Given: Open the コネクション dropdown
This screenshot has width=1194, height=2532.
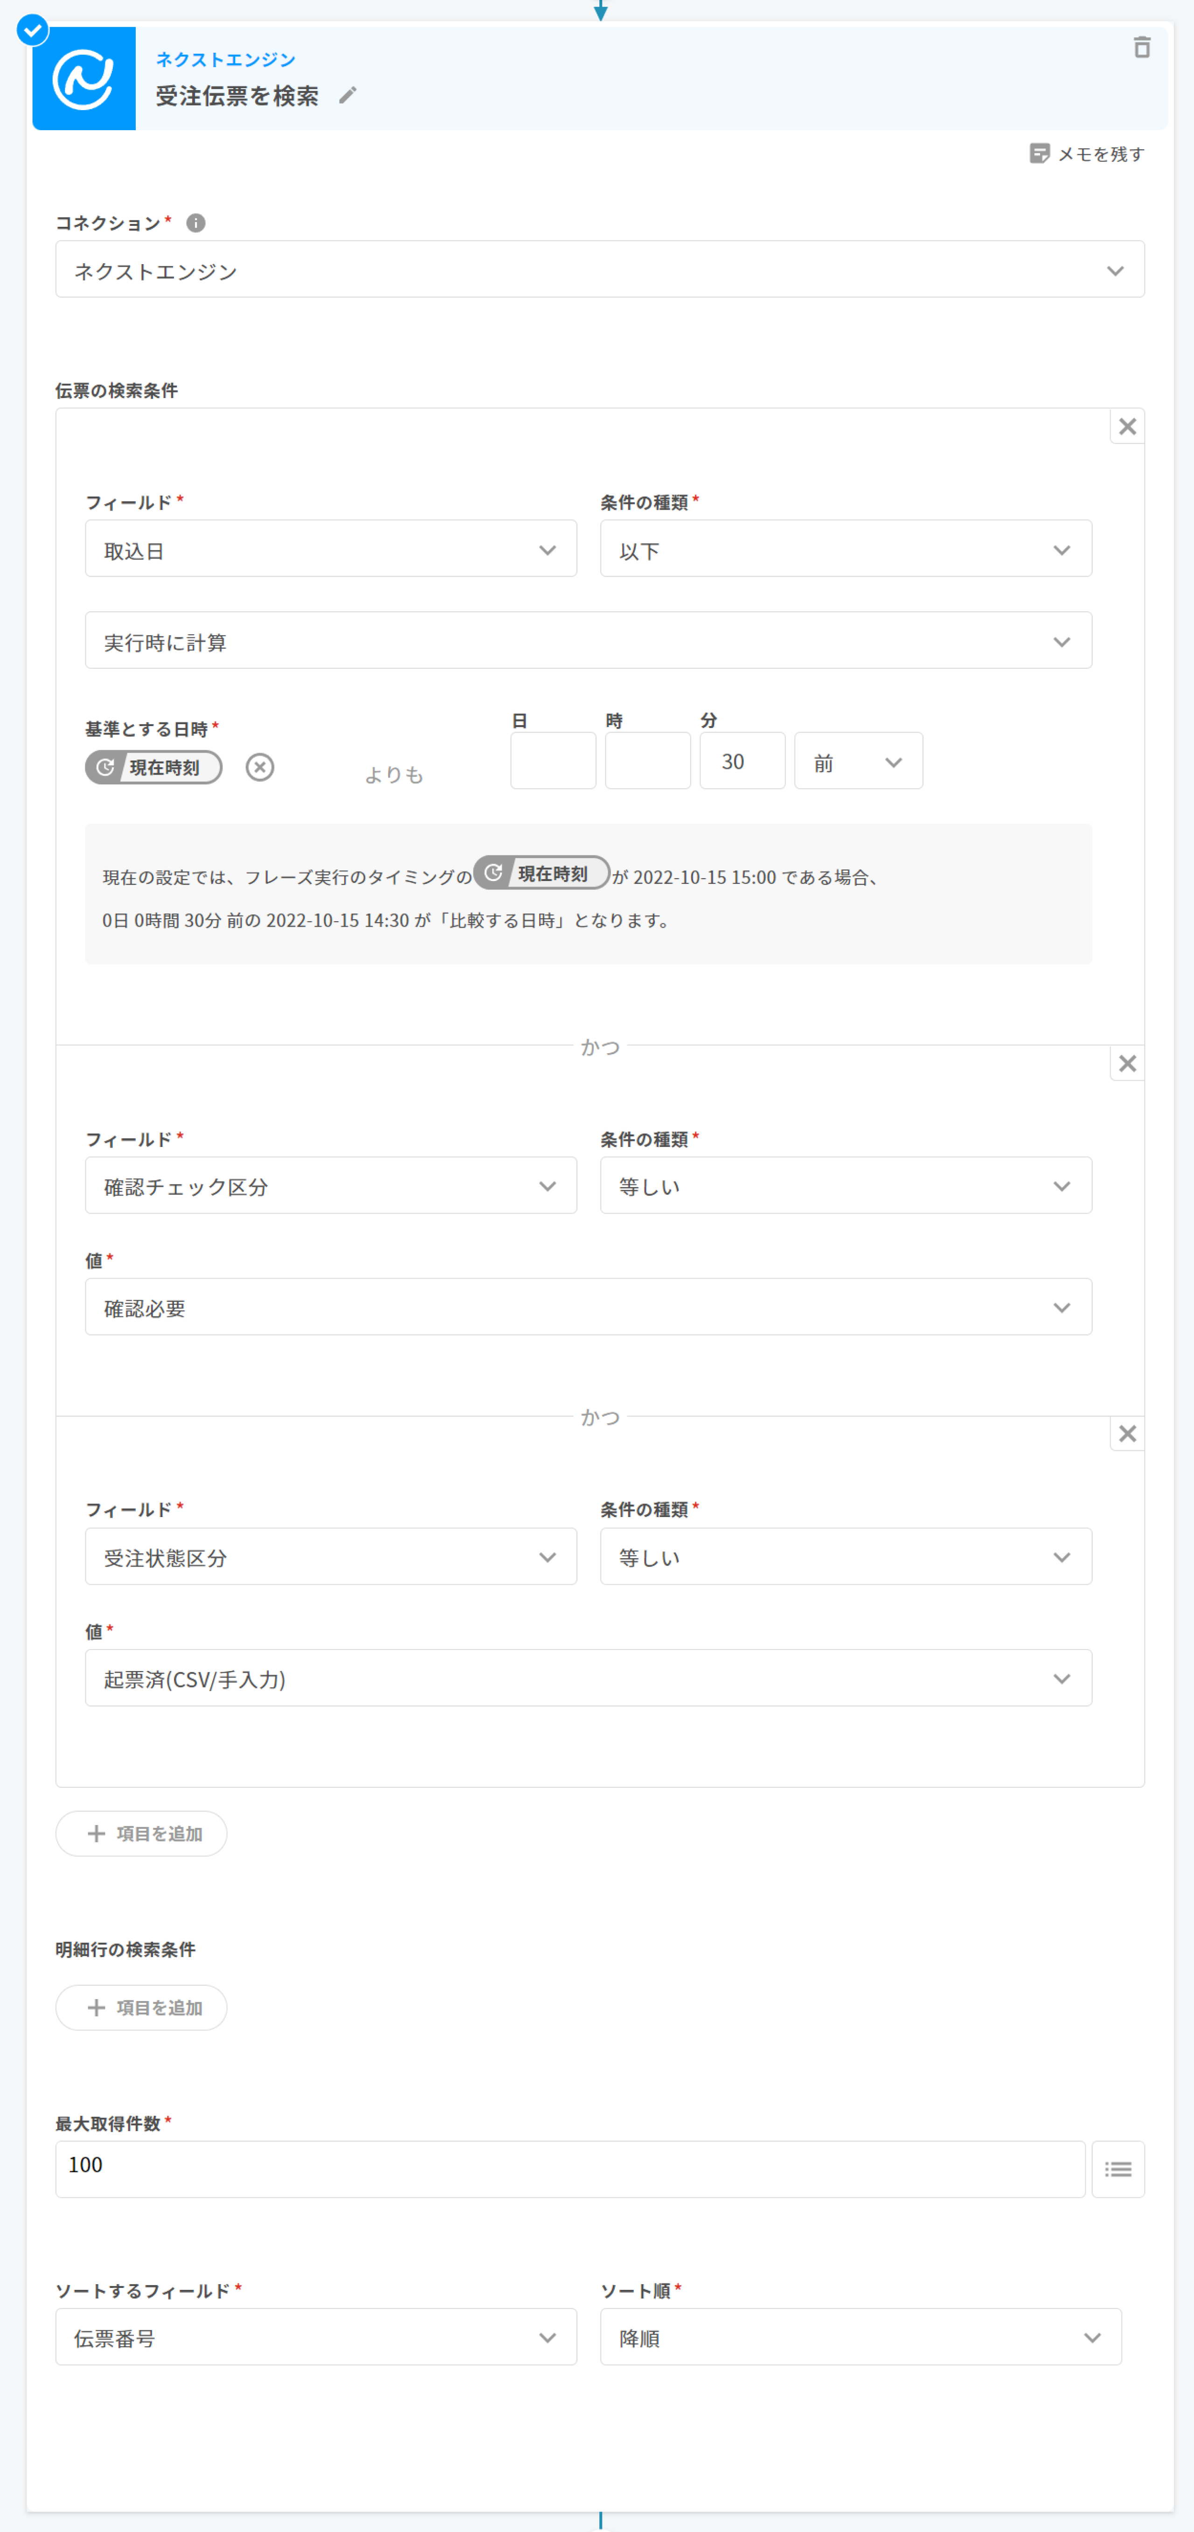Looking at the screenshot, I should [599, 270].
